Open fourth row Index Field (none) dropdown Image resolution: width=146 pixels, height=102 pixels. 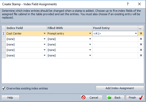click(x=44, y=50)
